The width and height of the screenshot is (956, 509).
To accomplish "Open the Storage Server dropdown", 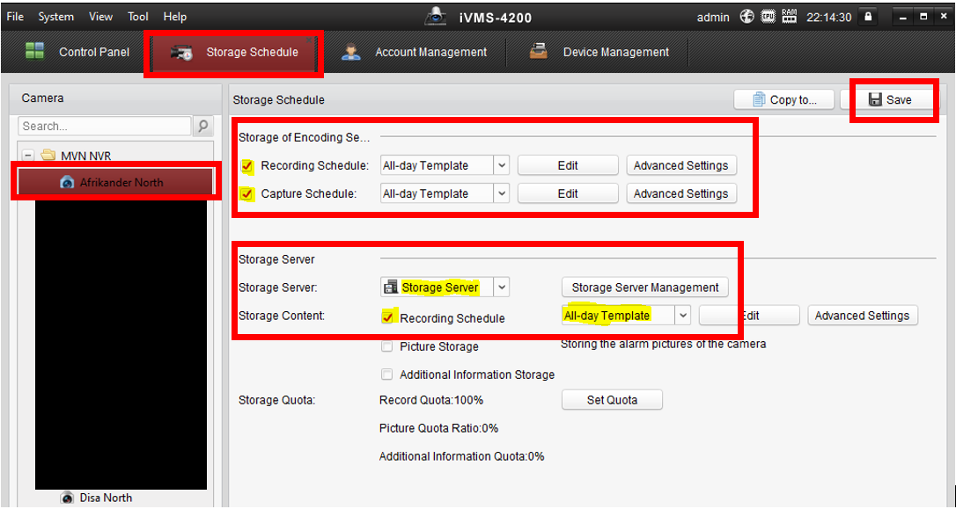I will point(501,287).
